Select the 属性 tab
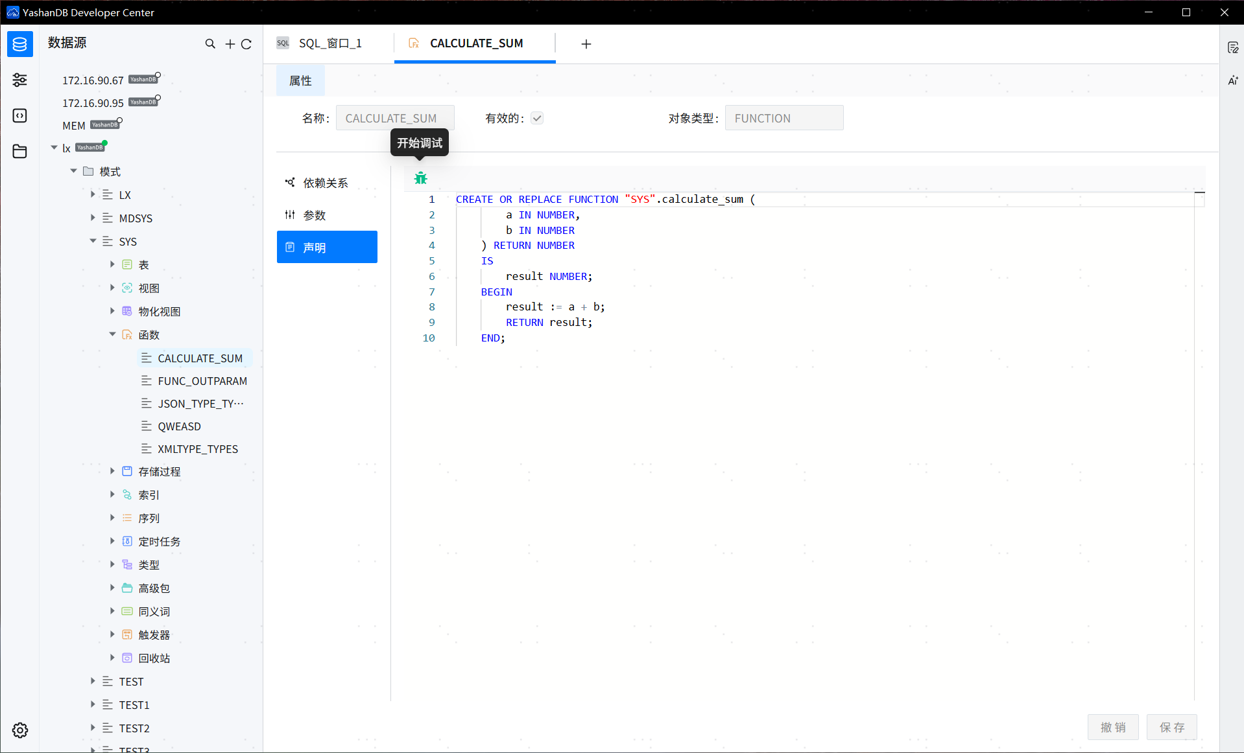 point(300,80)
